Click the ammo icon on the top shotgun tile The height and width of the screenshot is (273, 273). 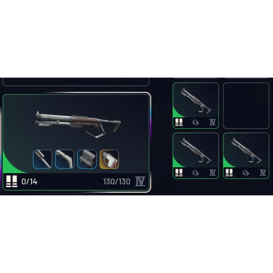(x=179, y=122)
